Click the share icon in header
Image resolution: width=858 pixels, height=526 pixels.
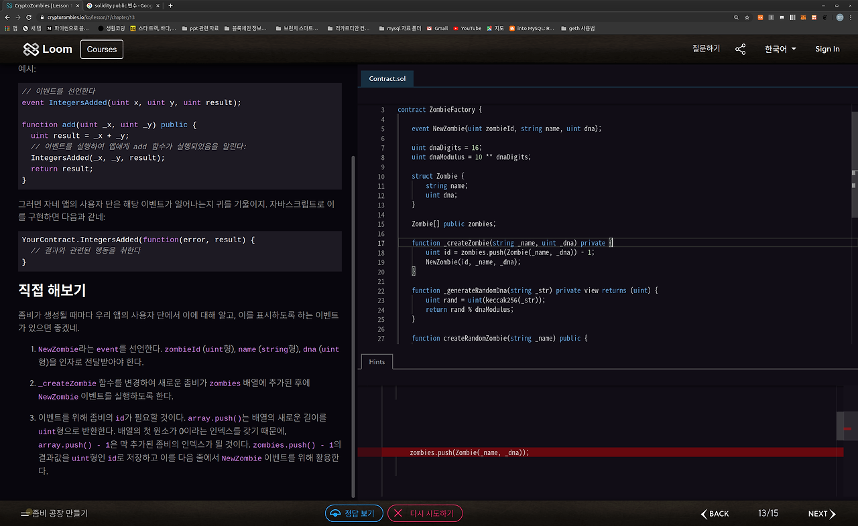tap(740, 50)
